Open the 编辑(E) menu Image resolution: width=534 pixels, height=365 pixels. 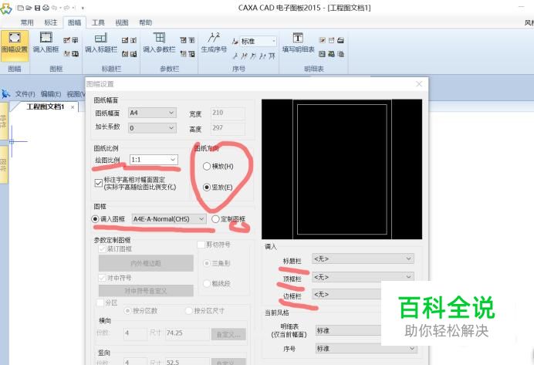coord(51,94)
